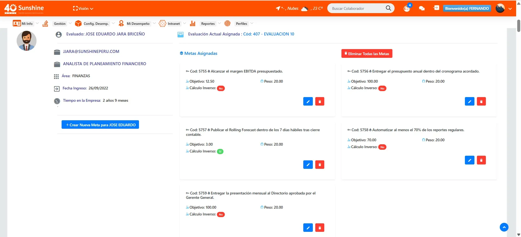Image resolution: width=521 pixels, height=237 pixels.
Task: Click Bienvenido(a) FERNANDO button
Action: click(467, 8)
